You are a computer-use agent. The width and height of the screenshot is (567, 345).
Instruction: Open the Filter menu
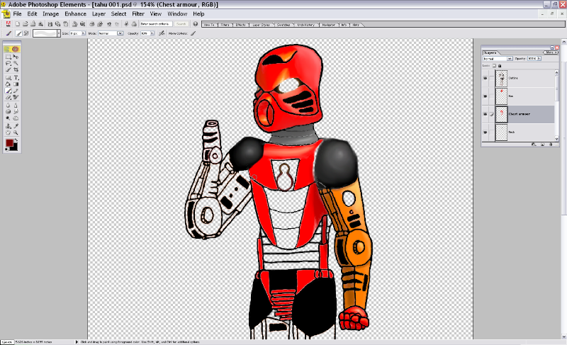click(138, 13)
